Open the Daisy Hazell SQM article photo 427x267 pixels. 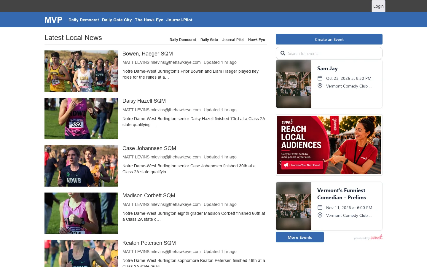click(81, 118)
